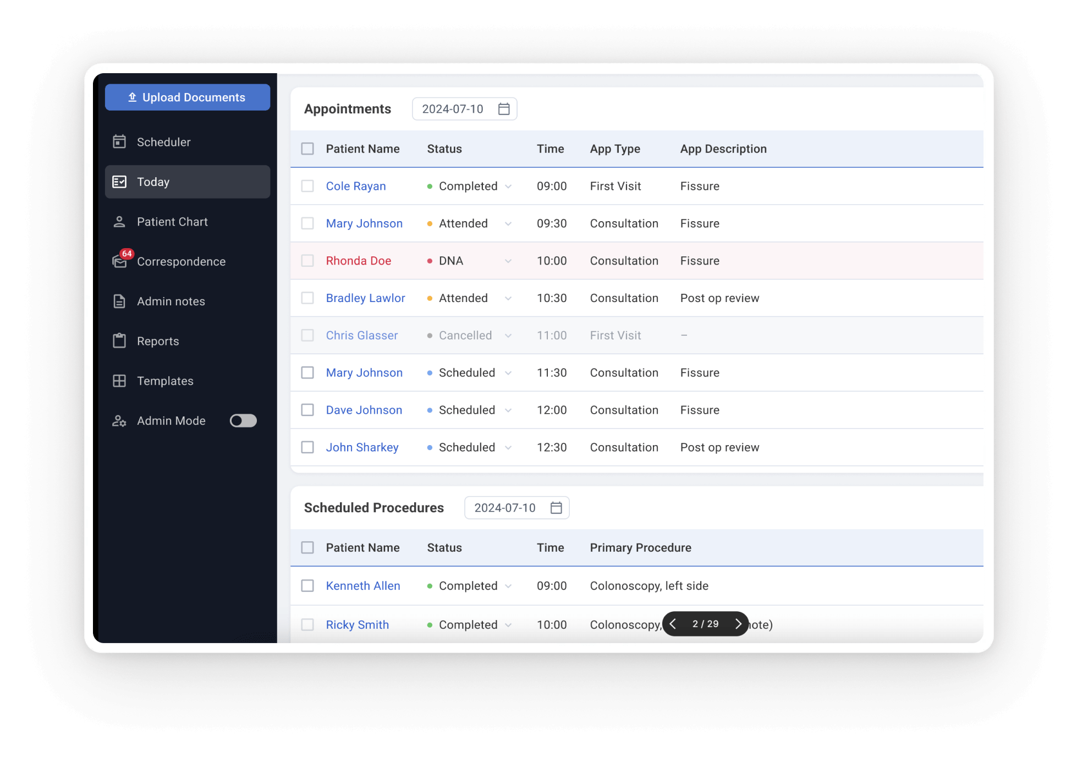Open the Appointments date picker calendar icon
The width and height of the screenshot is (1077, 757).
point(503,108)
